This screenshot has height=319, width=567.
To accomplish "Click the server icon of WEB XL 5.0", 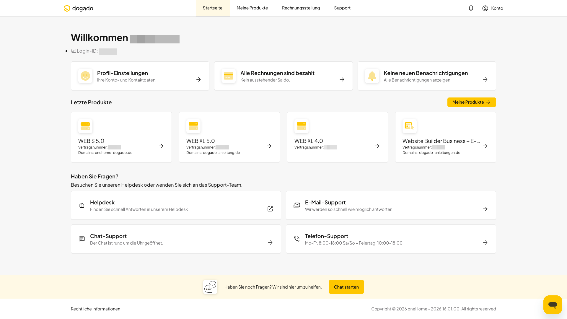I will point(193,126).
